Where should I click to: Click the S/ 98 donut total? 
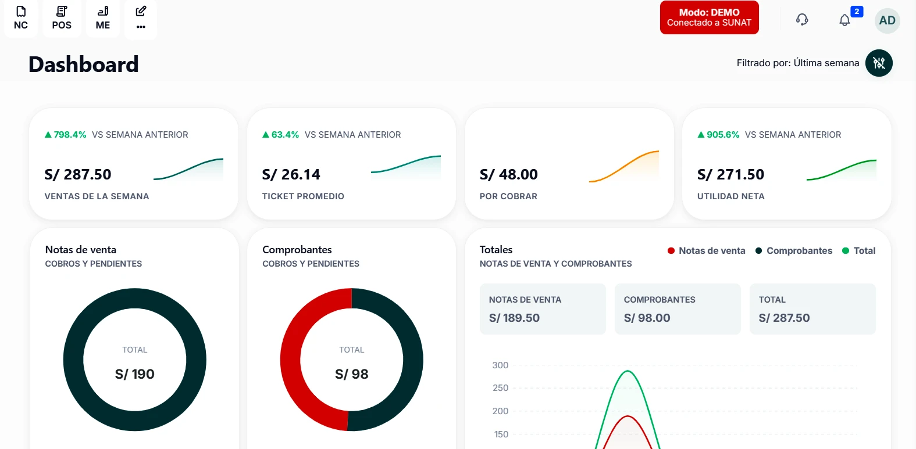coord(352,374)
